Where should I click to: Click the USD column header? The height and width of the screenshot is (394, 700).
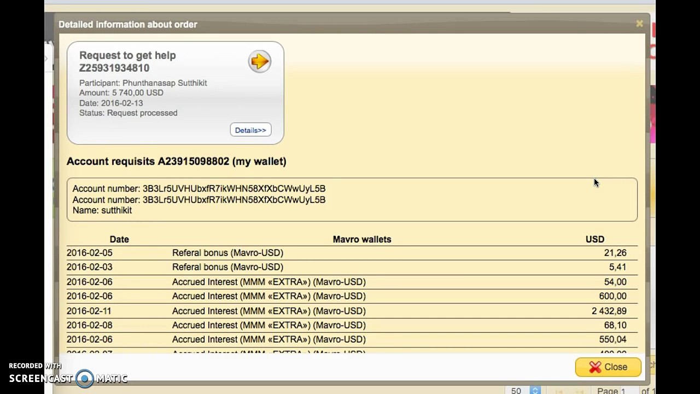pyautogui.click(x=595, y=239)
